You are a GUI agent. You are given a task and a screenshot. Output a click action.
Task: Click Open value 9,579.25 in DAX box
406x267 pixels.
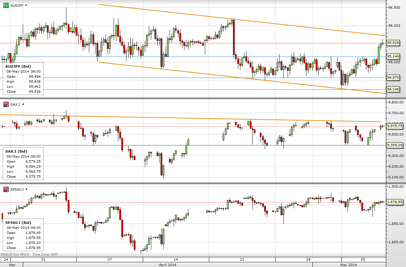[33, 161]
